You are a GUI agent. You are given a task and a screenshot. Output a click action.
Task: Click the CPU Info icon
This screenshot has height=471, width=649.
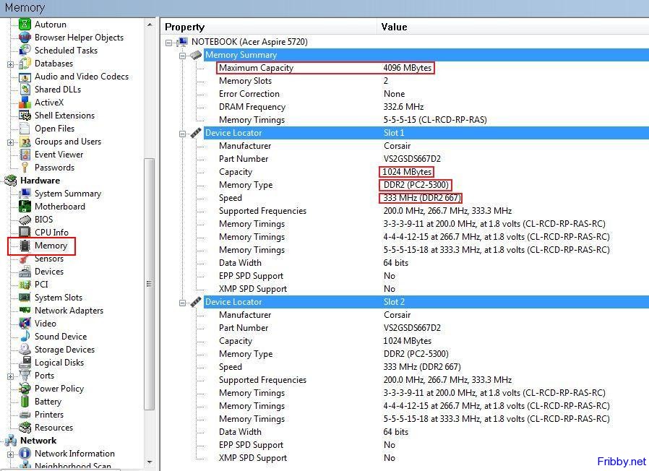25,232
